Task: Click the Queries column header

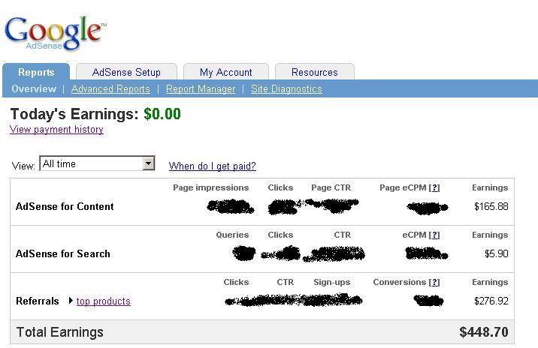Action: point(232,235)
